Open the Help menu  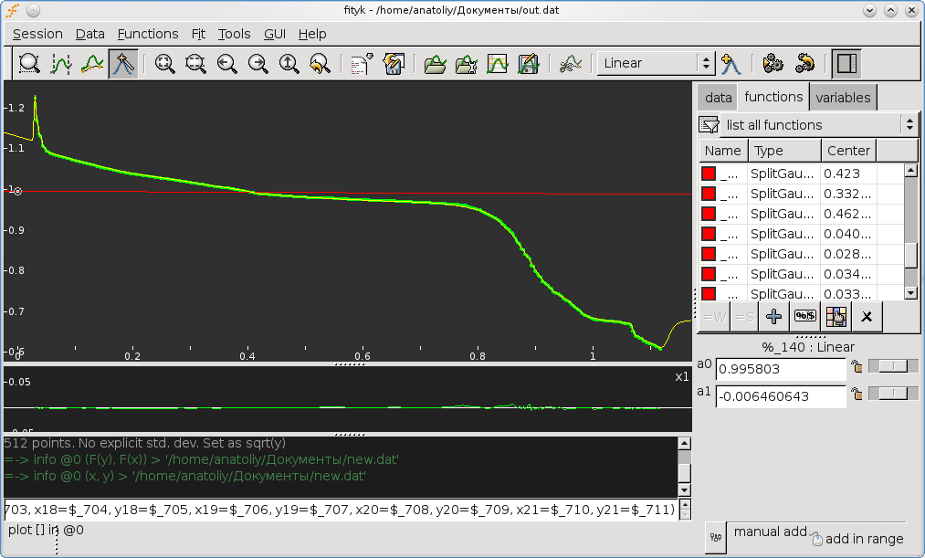point(312,34)
